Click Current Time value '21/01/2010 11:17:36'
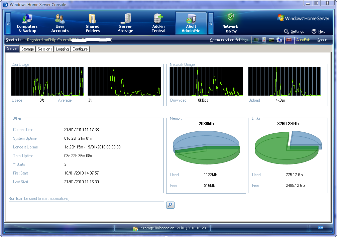Image resolution: width=337 pixels, height=237 pixels. [82, 130]
